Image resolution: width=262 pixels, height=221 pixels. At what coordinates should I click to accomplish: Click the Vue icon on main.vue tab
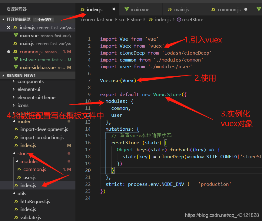tap(127, 9)
